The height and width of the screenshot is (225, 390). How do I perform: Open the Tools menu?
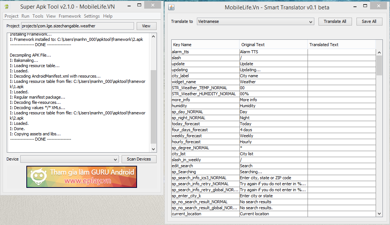tap(38, 16)
